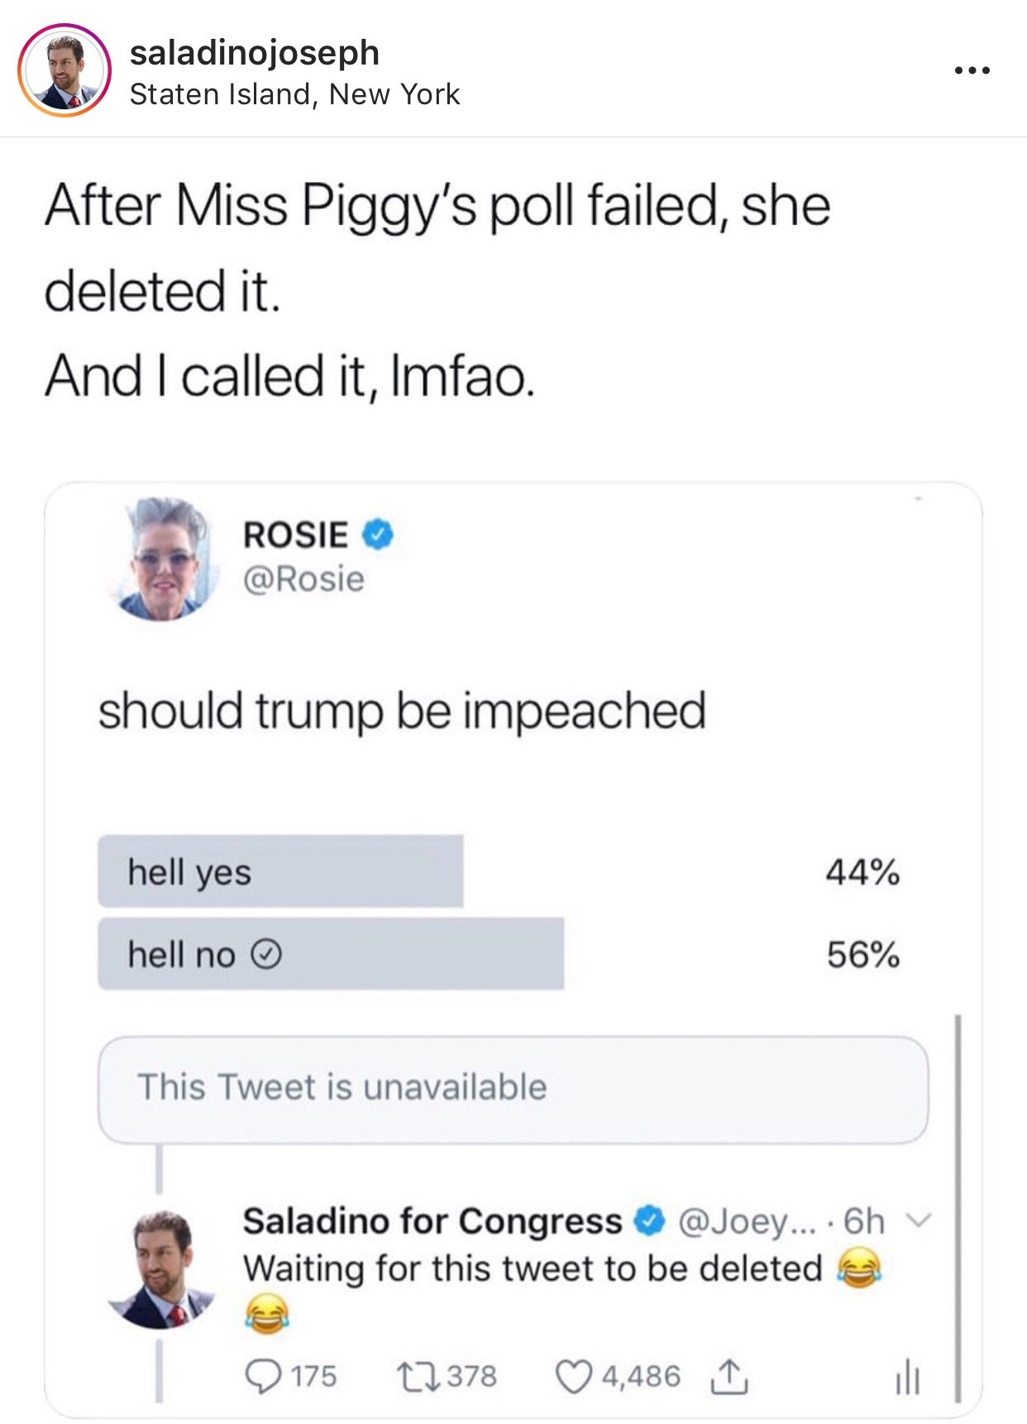1027x1424 pixels.
Task: Tap the reply icon with 175 comments
Action: click(263, 1376)
